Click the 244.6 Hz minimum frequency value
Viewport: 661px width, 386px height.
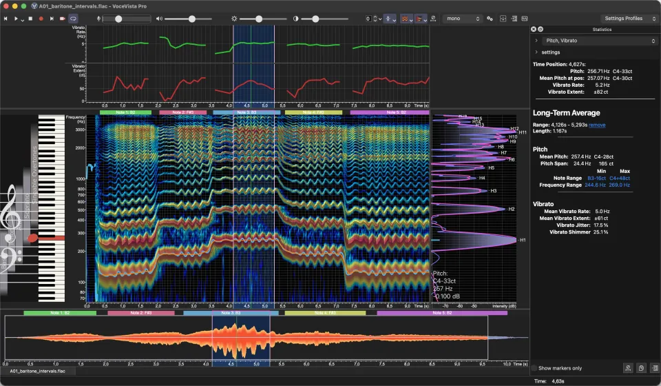595,185
